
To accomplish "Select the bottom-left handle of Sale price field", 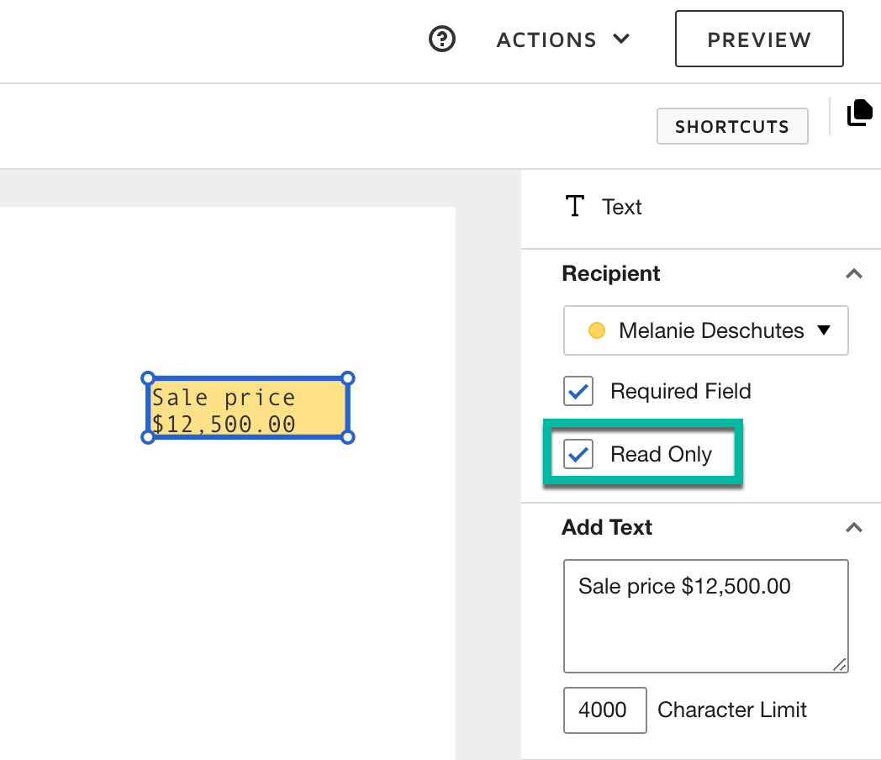I will (148, 437).
